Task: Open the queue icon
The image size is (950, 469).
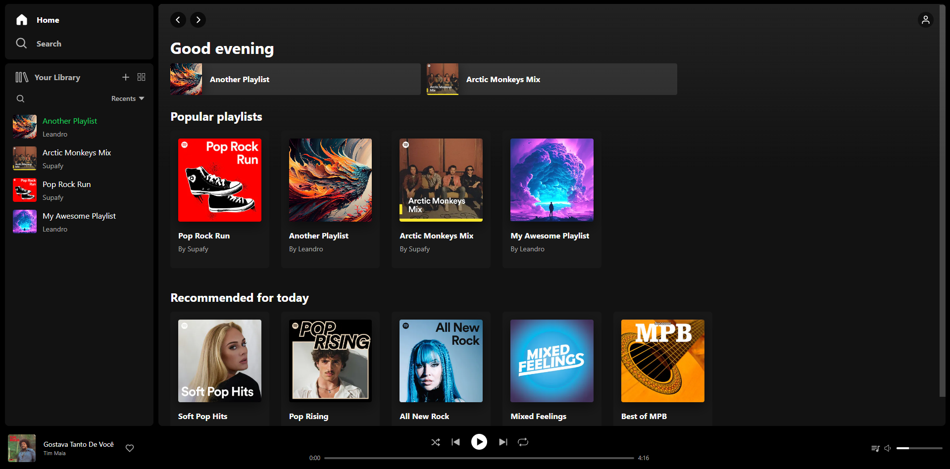Action: (x=875, y=448)
